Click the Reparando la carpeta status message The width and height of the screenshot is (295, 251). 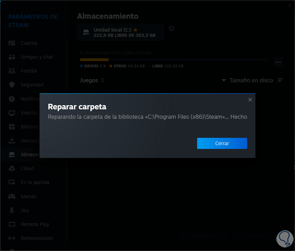click(147, 117)
